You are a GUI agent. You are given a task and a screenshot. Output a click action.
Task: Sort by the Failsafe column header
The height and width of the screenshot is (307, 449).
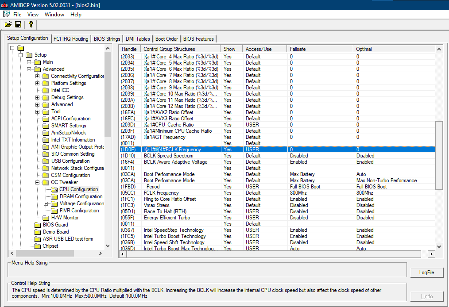[x=320, y=49]
